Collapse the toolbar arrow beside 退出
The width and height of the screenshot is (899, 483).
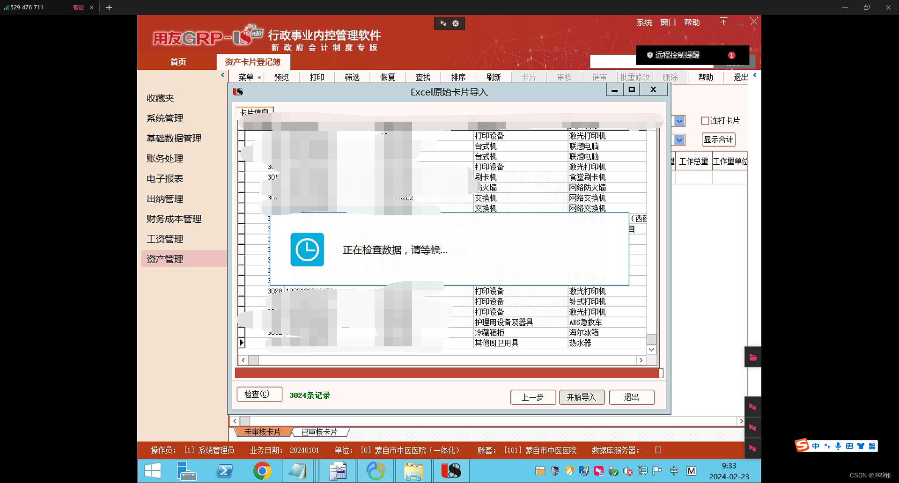pos(754,75)
